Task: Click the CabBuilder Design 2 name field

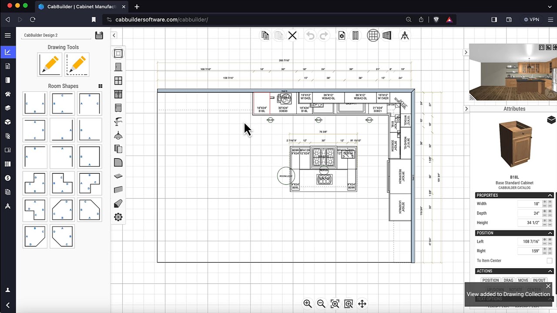Action: 57,35
